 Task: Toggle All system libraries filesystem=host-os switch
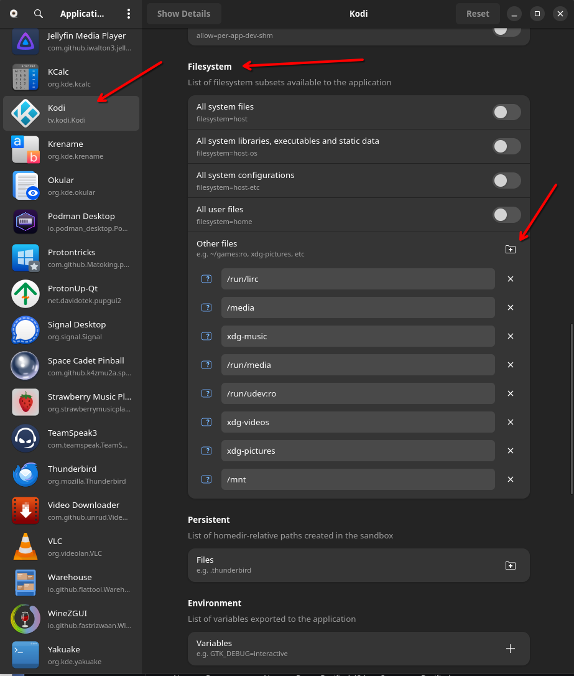[x=507, y=146]
